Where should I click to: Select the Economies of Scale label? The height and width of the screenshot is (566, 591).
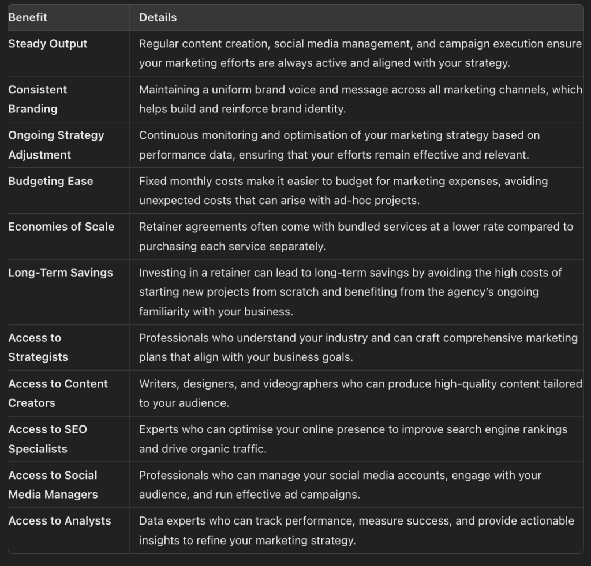pos(61,227)
